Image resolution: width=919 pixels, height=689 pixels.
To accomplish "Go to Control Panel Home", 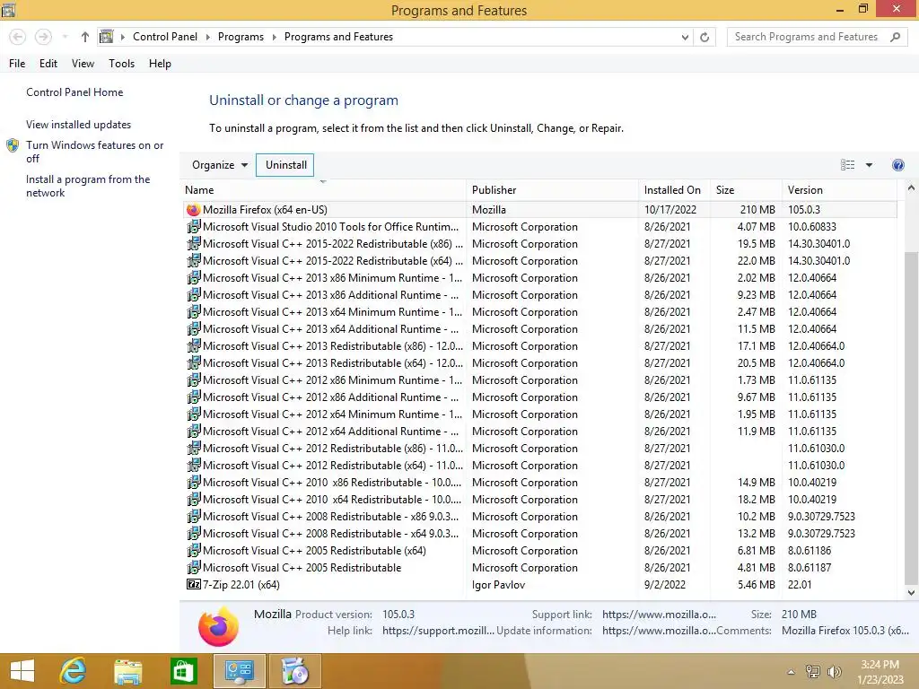I will [74, 92].
